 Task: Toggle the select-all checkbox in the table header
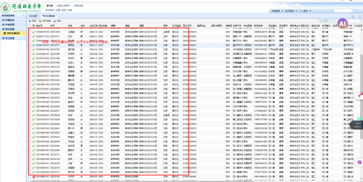click(x=29, y=25)
